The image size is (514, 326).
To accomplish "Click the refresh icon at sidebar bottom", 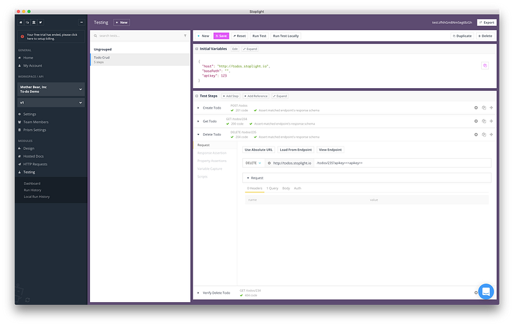I will coord(28,300).
